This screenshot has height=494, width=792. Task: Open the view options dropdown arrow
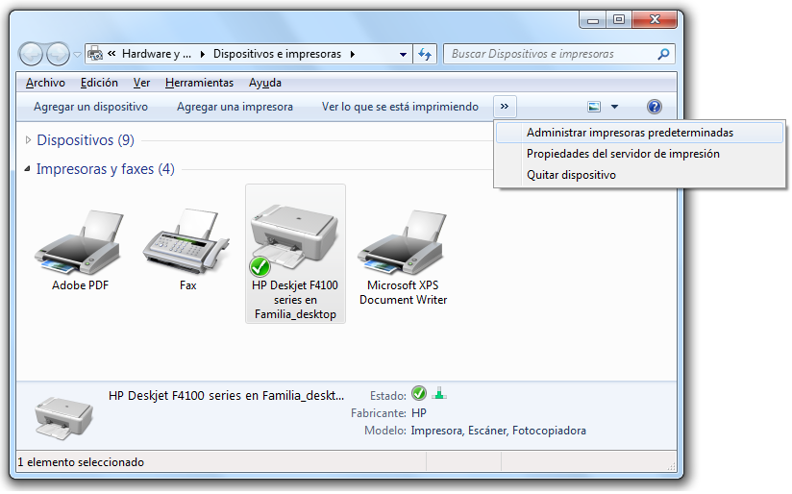pyautogui.click(x=615, y=107)
